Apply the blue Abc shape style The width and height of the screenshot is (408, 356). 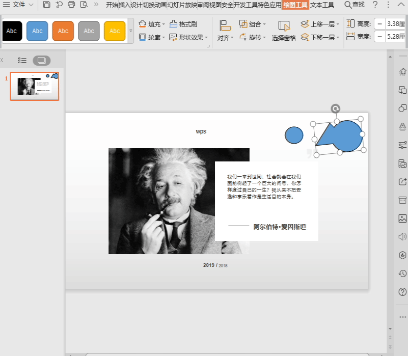coord(37,31)
